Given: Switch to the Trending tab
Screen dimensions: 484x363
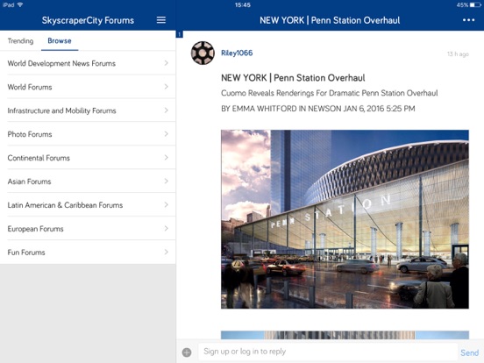Looking at the screenshot, I should (20, 40).
